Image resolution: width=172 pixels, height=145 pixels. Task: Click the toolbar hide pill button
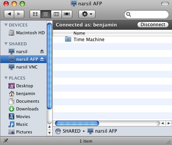pos(165,4)
